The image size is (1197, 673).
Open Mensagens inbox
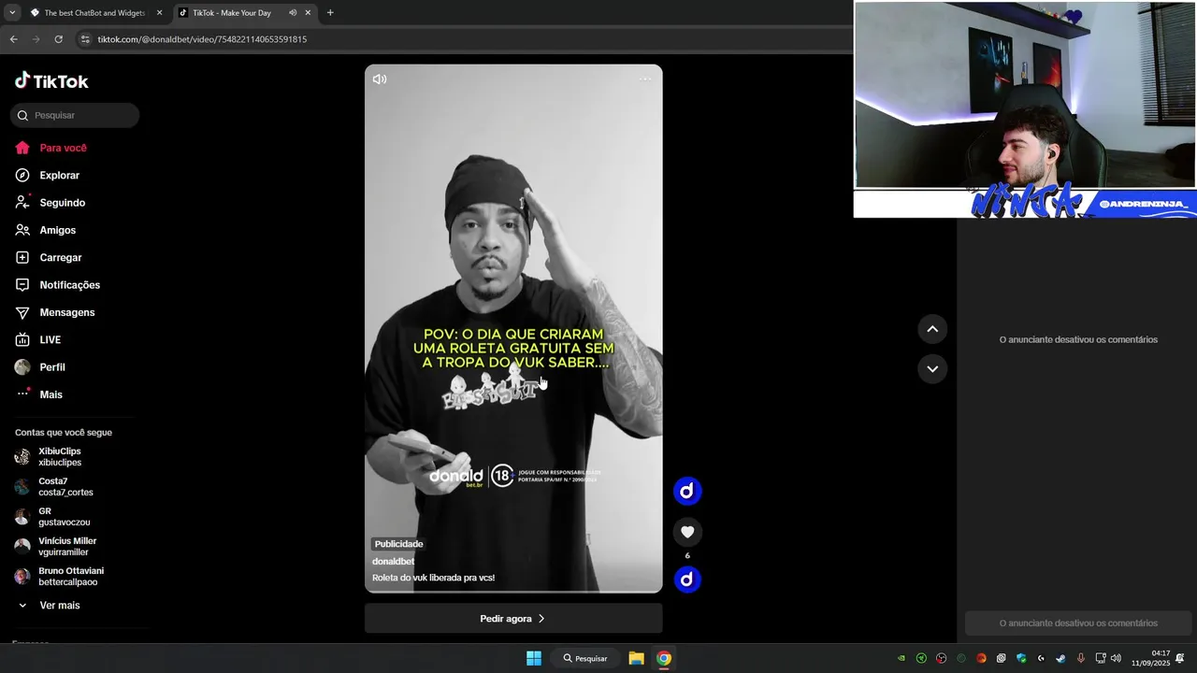point(55,312)
